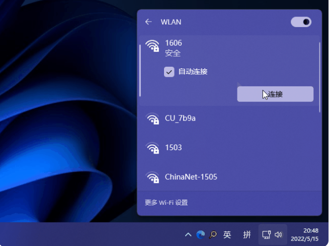Viewport: 329px width, 246px height.
Task: Click the Wi-Fi icon beside CU_7b9a
Action: coord(152,119)
